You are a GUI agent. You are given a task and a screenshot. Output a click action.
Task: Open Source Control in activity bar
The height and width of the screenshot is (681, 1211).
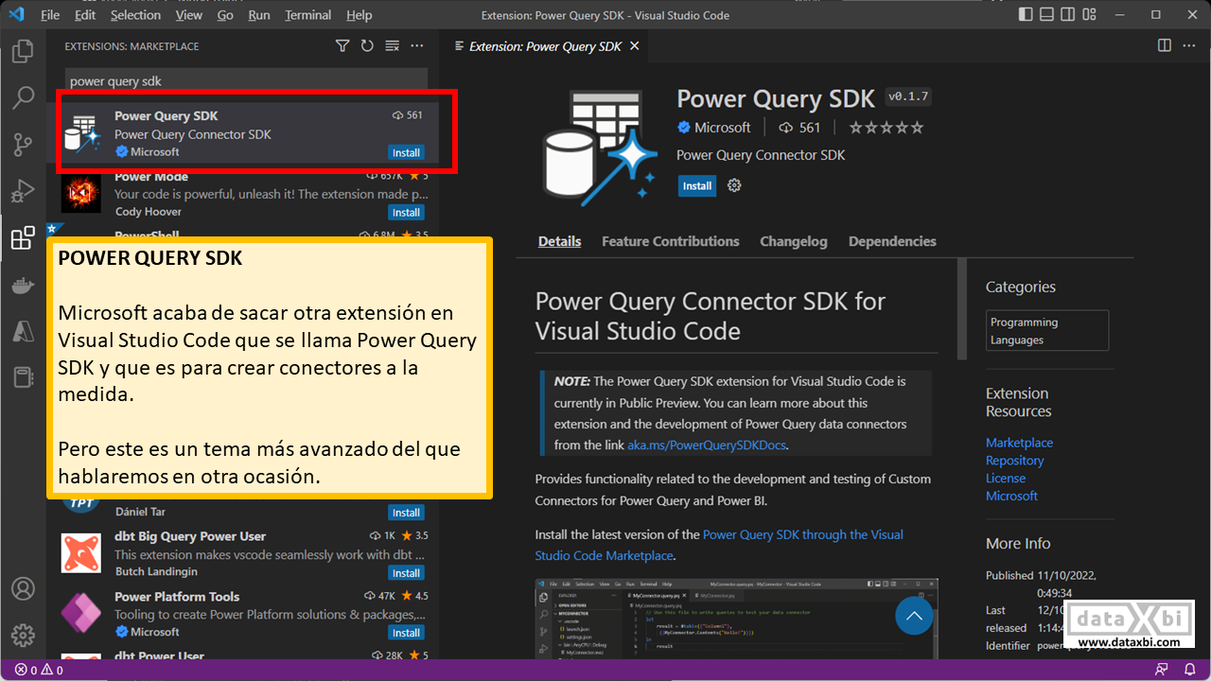click(23, 145)
